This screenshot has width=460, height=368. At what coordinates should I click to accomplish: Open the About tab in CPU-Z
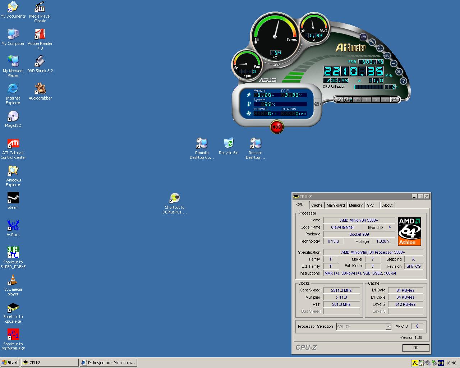click(387, 205)
